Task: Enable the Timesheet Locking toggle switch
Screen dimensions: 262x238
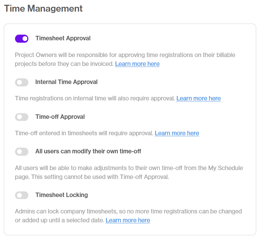Action: [x=22, y=195]
